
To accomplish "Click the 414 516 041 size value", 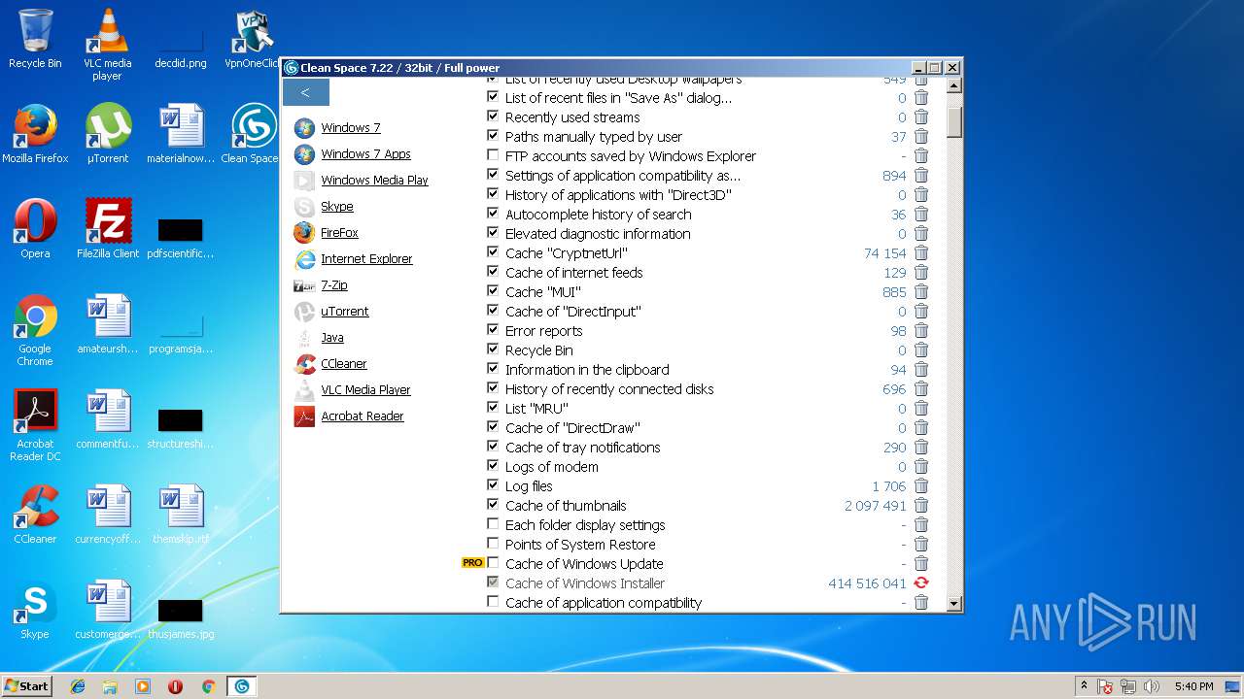I will tap(867, 583).
